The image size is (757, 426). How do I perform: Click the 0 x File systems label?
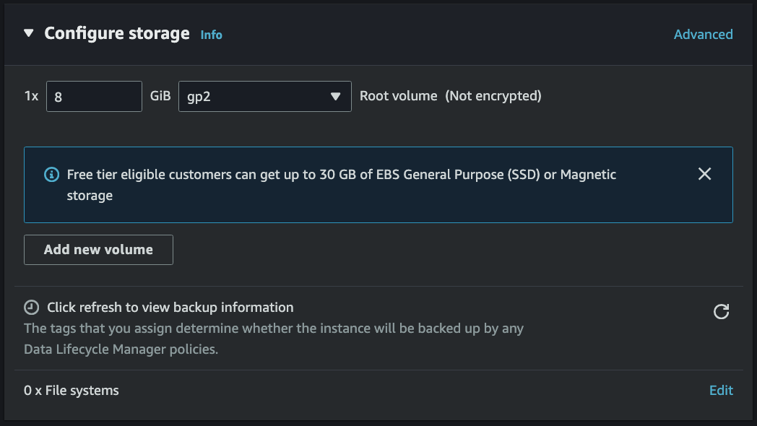(72, 390)
